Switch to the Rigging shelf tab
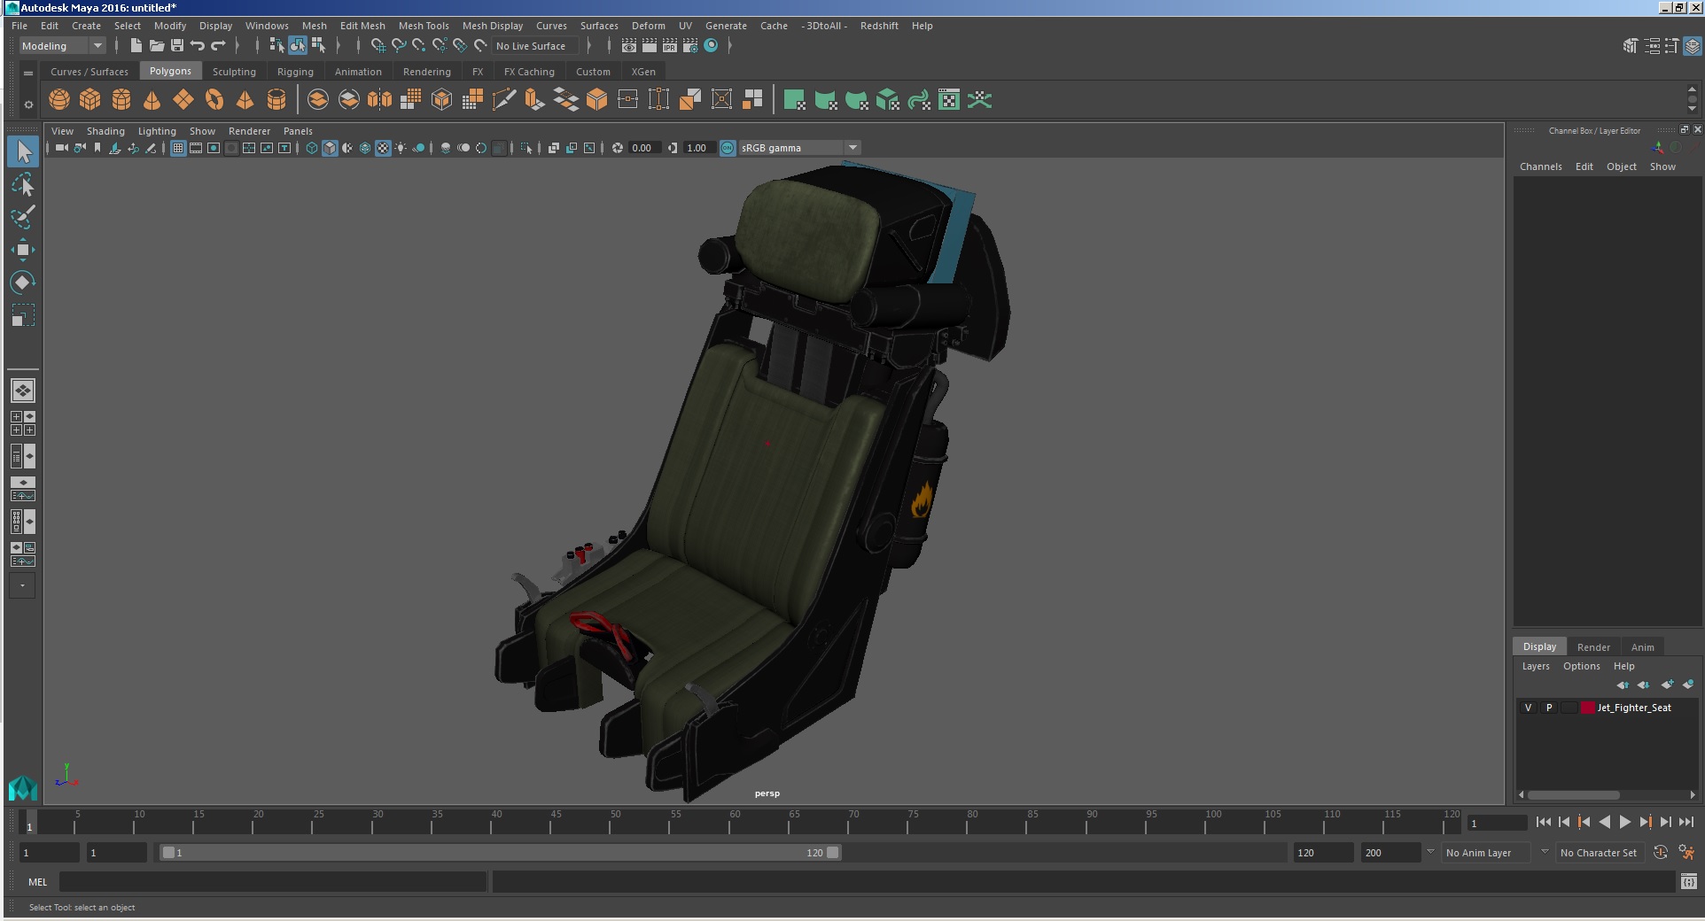The height and width of the screenshot is (921, 1705). tap(295, 72)
